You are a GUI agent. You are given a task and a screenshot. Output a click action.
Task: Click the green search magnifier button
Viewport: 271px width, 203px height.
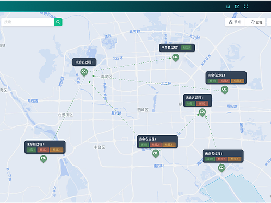pyautogui.click(x=58, y=22)
